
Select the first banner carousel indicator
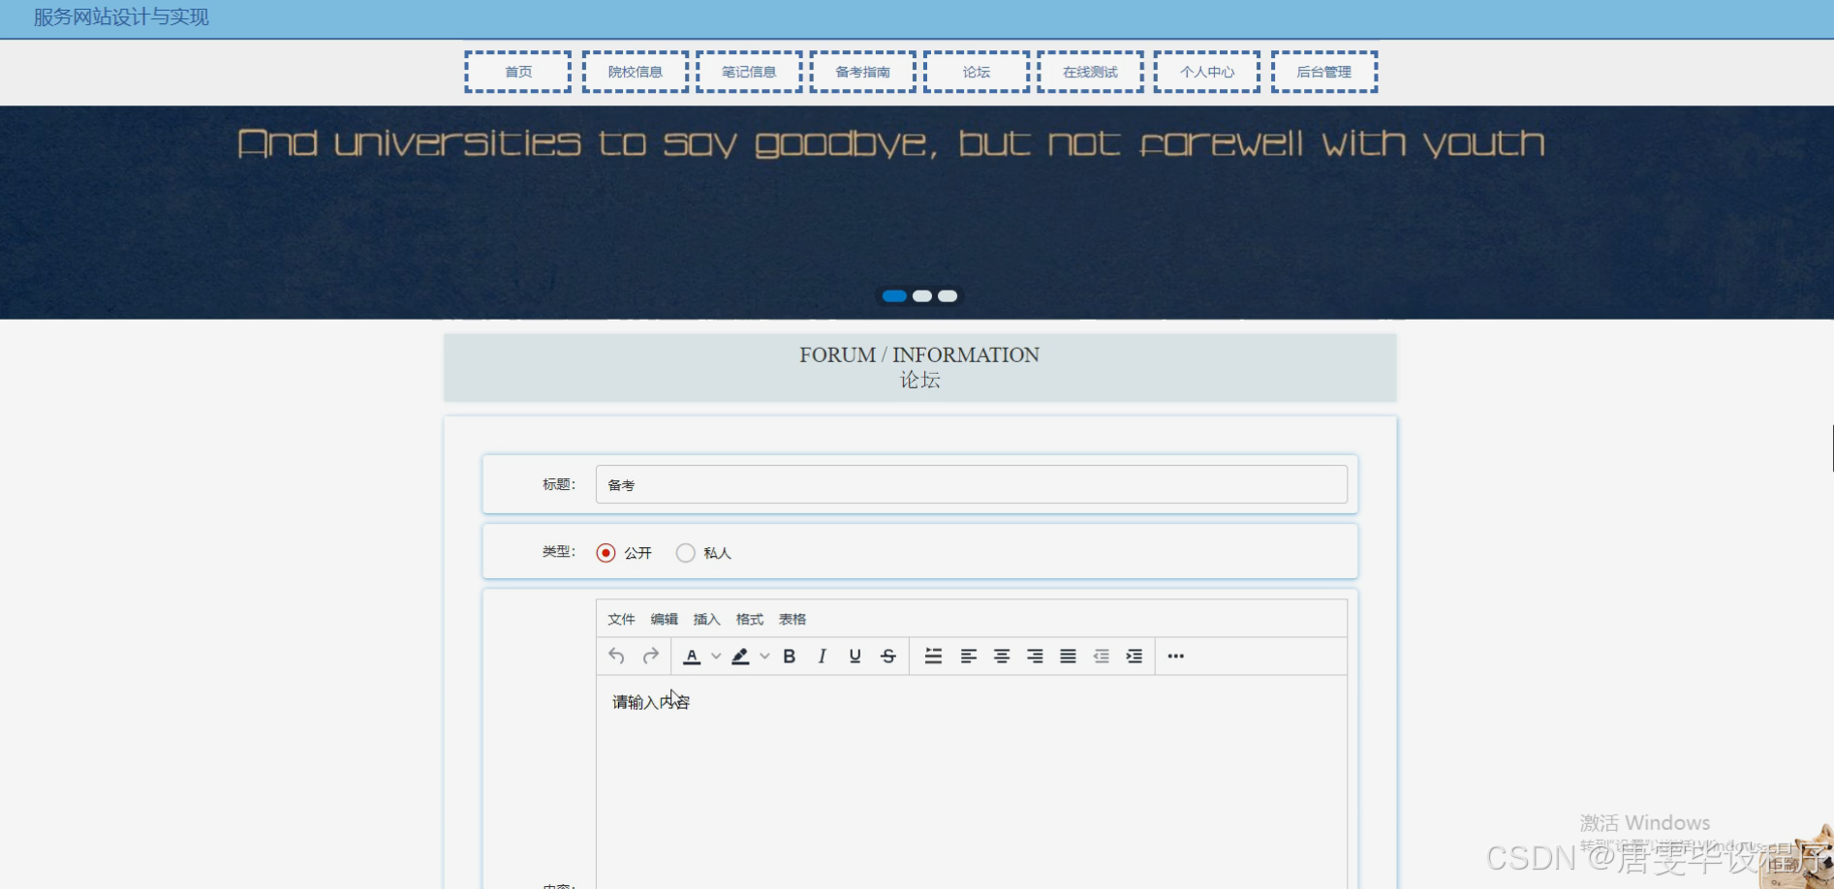[894, 296]
